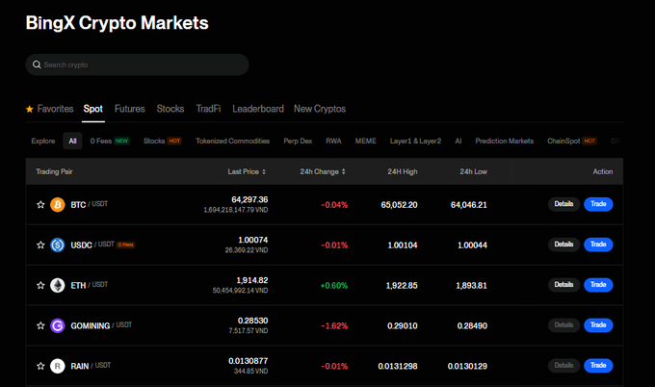Filter by RWA category
Viewport: 655px width, 387px height.
tap(333, 142)
